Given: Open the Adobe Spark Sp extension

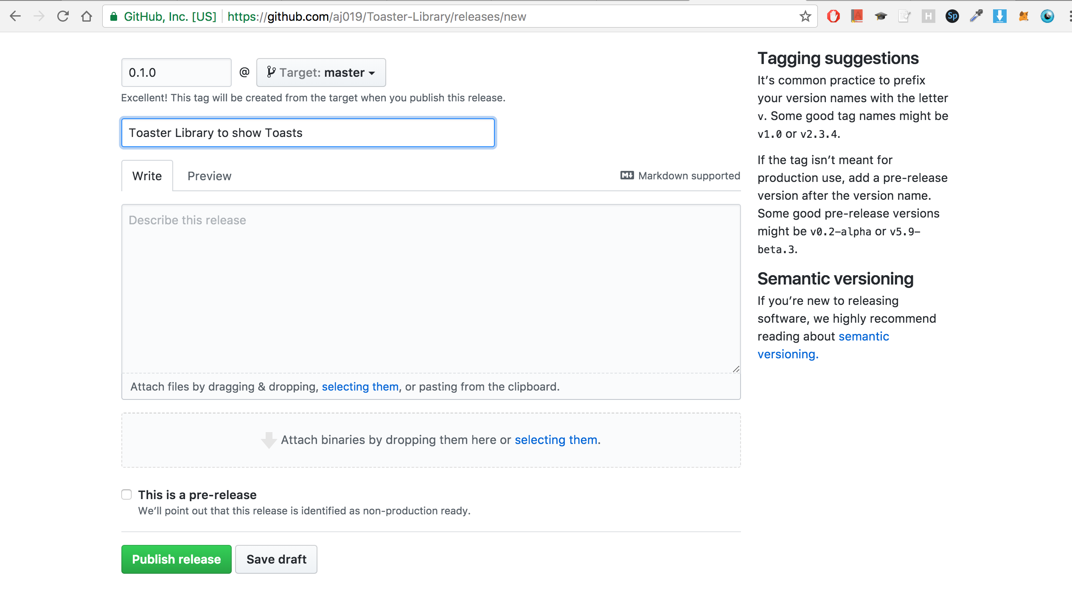Looking at the screenshot, I should 952,17.
